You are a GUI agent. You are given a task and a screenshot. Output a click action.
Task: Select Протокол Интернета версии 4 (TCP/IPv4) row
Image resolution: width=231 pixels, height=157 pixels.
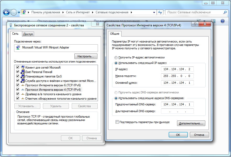point(53,90)
